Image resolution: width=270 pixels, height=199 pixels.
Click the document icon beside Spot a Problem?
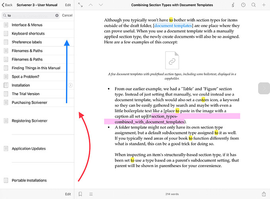point(6,77)
